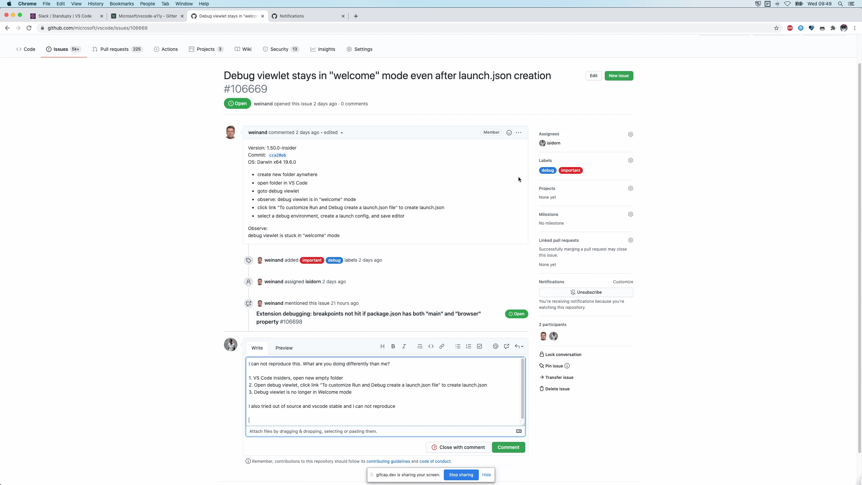Image resolution: width=862 pixels, height=485 pixels.
Task: Open the Assignees settings gear
Action: [x=630, y=134]
